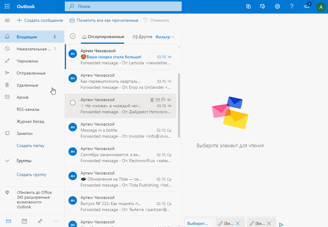328x227 pixels.
Task: Click the message list scrollbar thumb
Action: click(179, 105)
